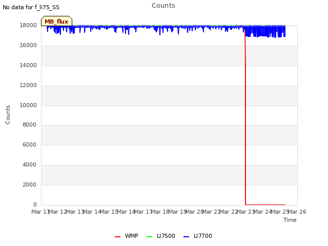
Task: Click the blue LI7700 legend color marker
Action: (186, 237)
